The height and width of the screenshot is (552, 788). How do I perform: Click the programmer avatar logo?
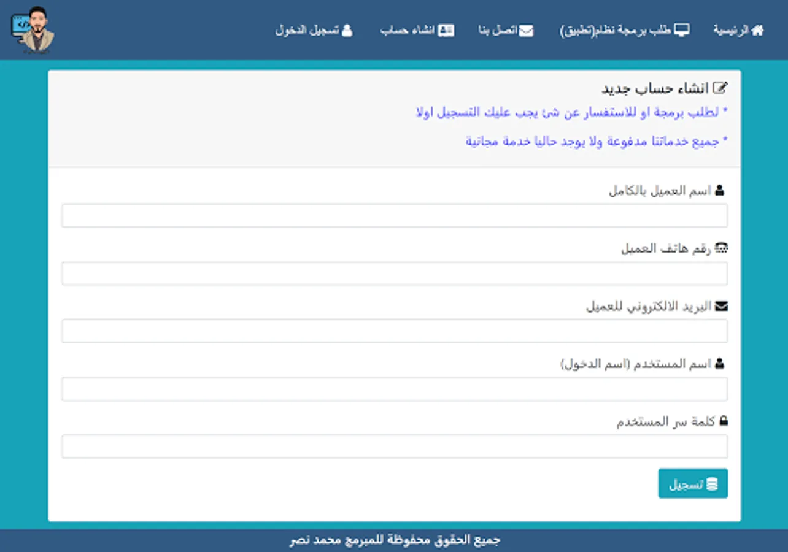point(33,29)
